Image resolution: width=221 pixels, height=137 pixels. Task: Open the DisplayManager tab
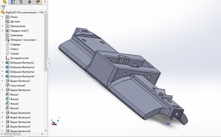click(x=38, y=2)
